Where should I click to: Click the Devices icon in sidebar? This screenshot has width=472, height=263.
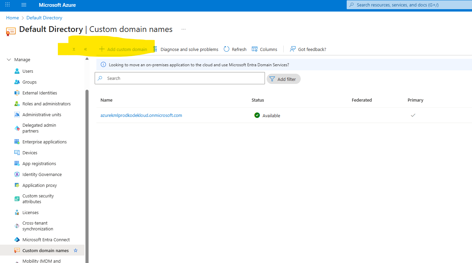pos(17,153)
